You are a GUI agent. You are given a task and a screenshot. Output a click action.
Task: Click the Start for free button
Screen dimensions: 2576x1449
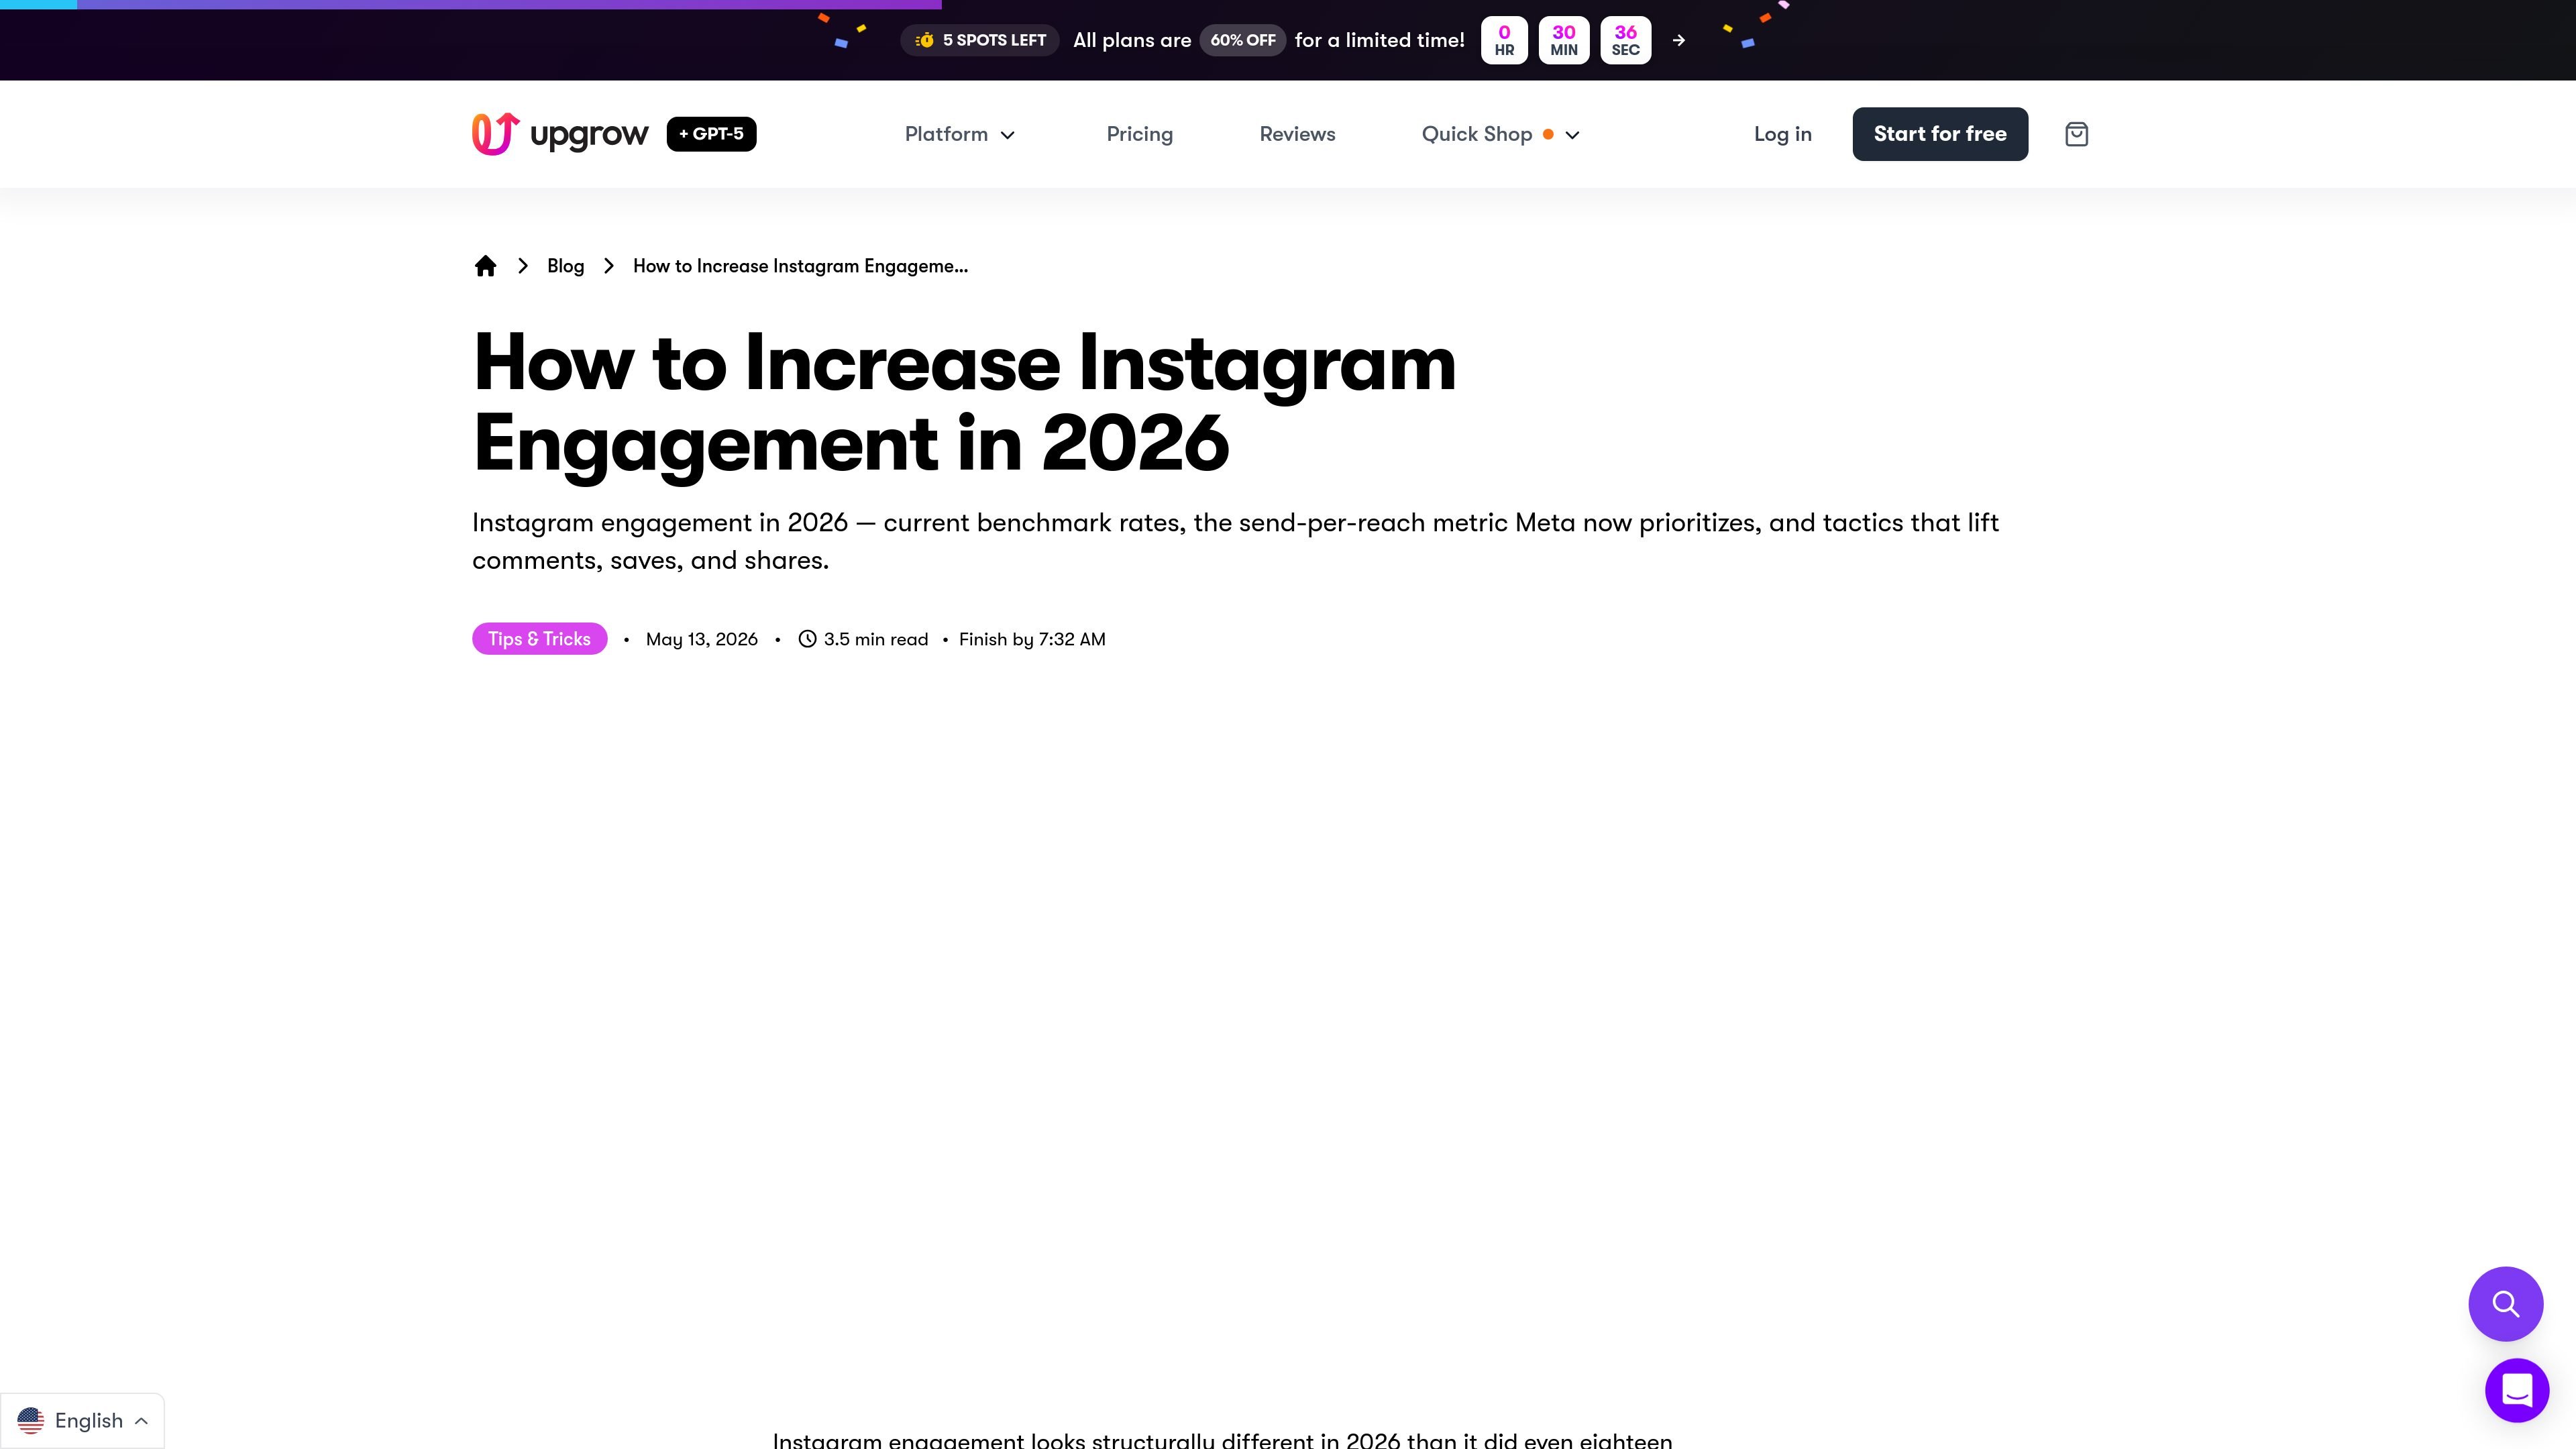click(1940, 134)
